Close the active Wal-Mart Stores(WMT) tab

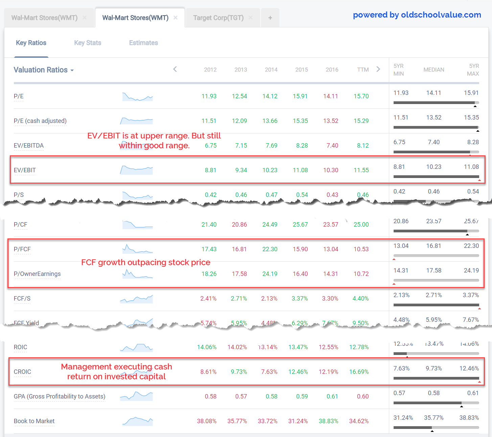click(175, 18)
